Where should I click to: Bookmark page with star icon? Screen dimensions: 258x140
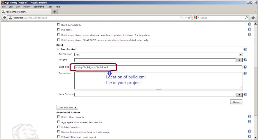tap(182, 18)
